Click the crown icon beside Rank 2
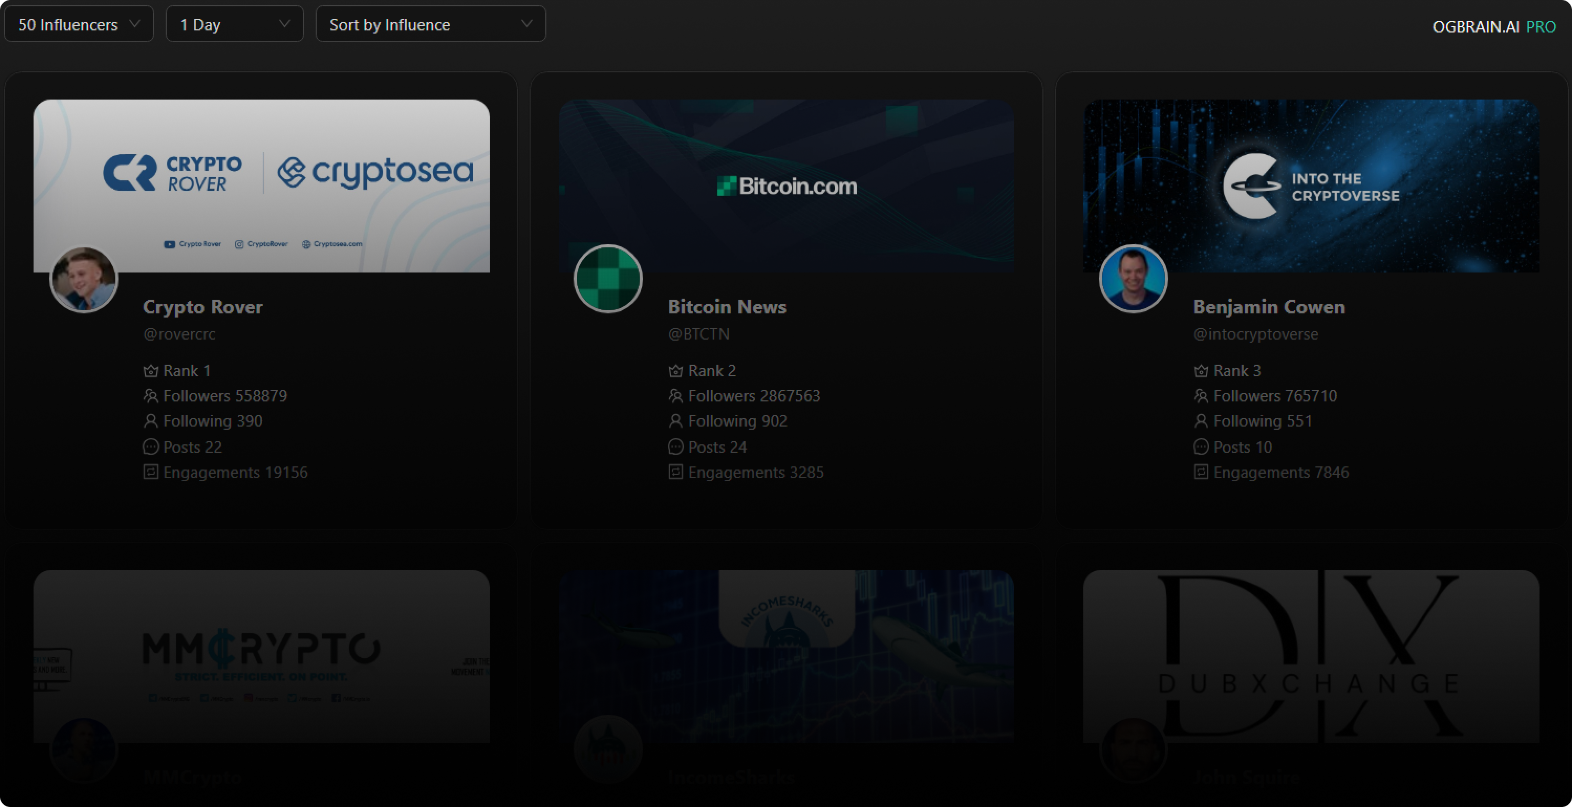Viewport: 1572px width, 807px height. 675,371
